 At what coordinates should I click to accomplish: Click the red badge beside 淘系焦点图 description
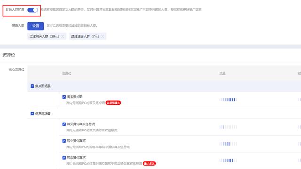coord(113,103)
